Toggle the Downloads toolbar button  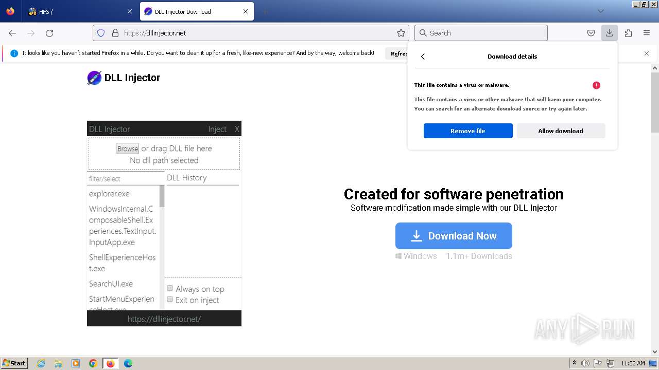[609, 33]
